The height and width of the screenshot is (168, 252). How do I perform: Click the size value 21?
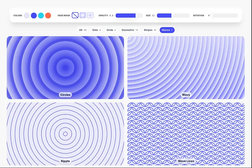pos(153,16)
